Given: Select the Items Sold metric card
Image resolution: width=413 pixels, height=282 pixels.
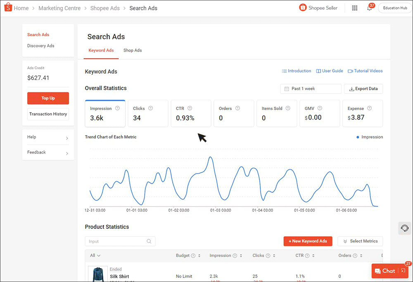Looking at the screenshot, I should click(x=277, y=113).
